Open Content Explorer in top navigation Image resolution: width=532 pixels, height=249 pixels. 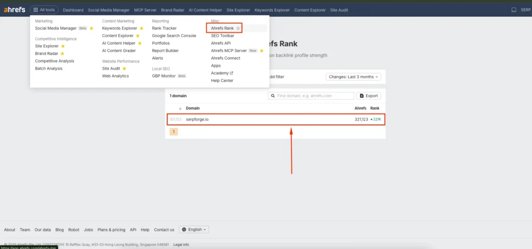coord(310,10)
